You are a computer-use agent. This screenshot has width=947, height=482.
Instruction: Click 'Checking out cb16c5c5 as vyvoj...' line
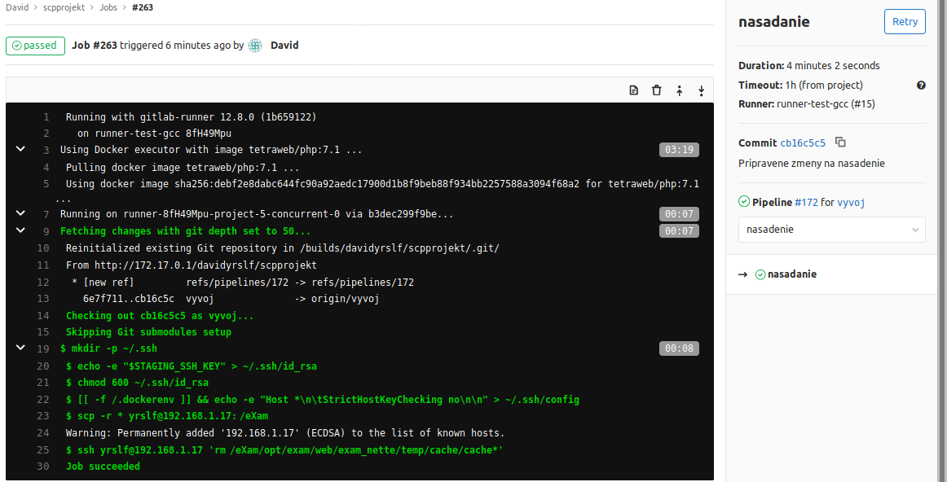(160, 316)
